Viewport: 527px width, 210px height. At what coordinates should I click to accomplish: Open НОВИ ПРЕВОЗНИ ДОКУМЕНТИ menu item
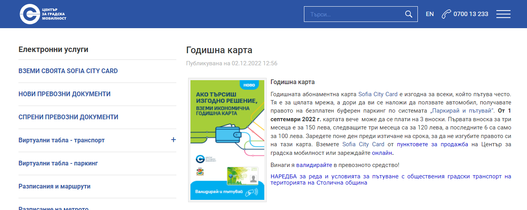coord(64,94)
